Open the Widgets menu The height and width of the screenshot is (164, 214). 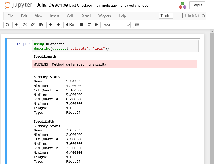[x=104, y=16]
